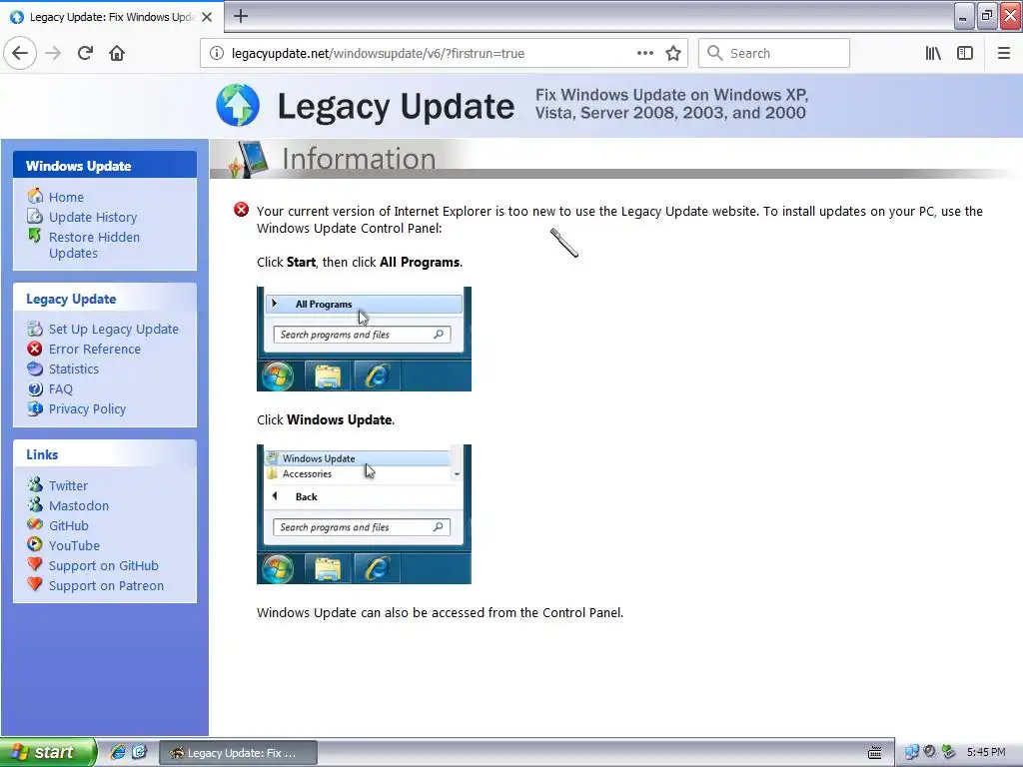Open Restore Hidden Updates link

click(94, 246)
